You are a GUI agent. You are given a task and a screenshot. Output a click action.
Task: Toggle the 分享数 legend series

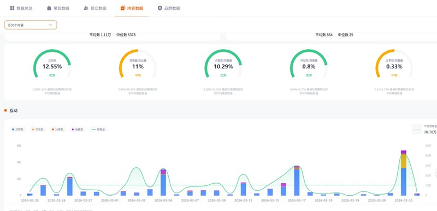(x=57, y=130)
